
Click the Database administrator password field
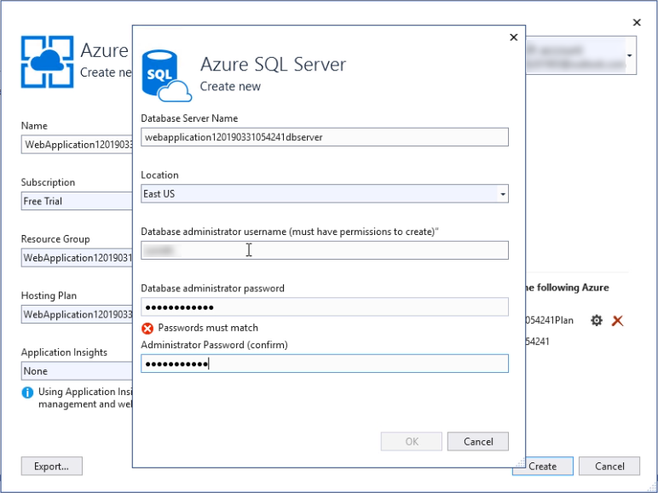click(x=324, y=307)
